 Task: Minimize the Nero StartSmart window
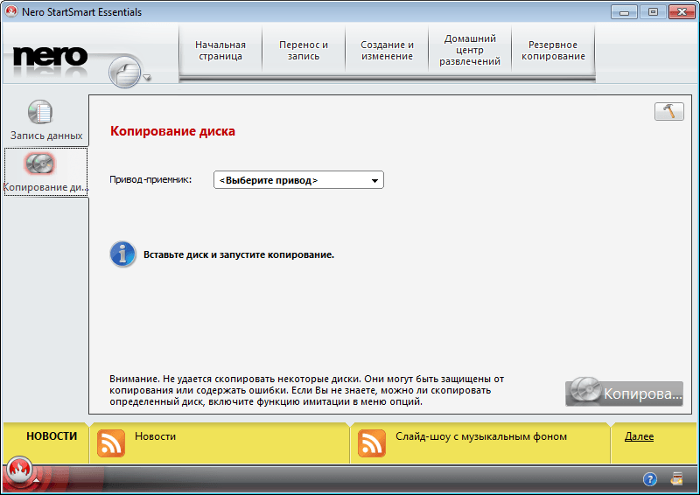(624, 12)
